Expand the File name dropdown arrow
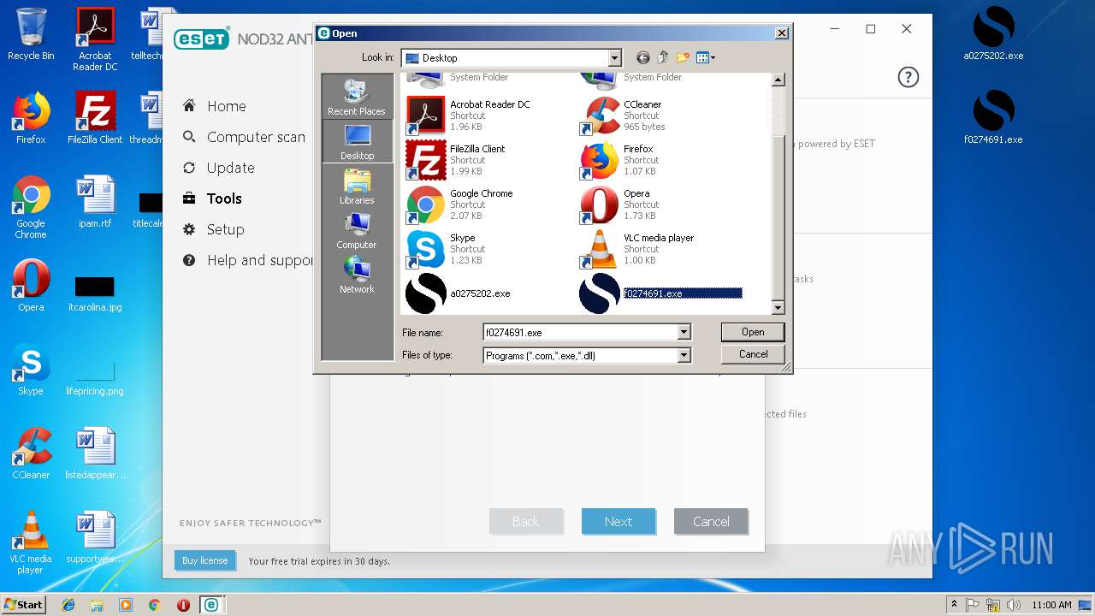 (x=684, y=332)
